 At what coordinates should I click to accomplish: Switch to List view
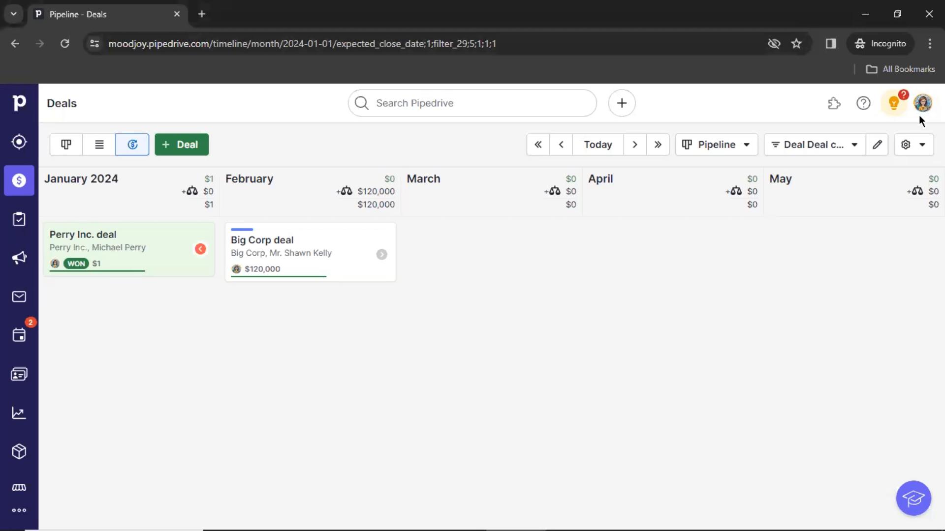click(x=99, y=144)
